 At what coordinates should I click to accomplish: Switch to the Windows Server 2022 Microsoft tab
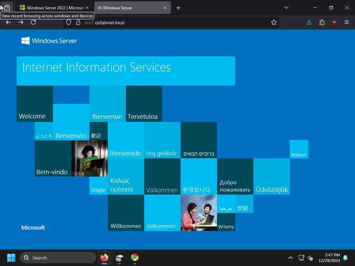[54, 8]
